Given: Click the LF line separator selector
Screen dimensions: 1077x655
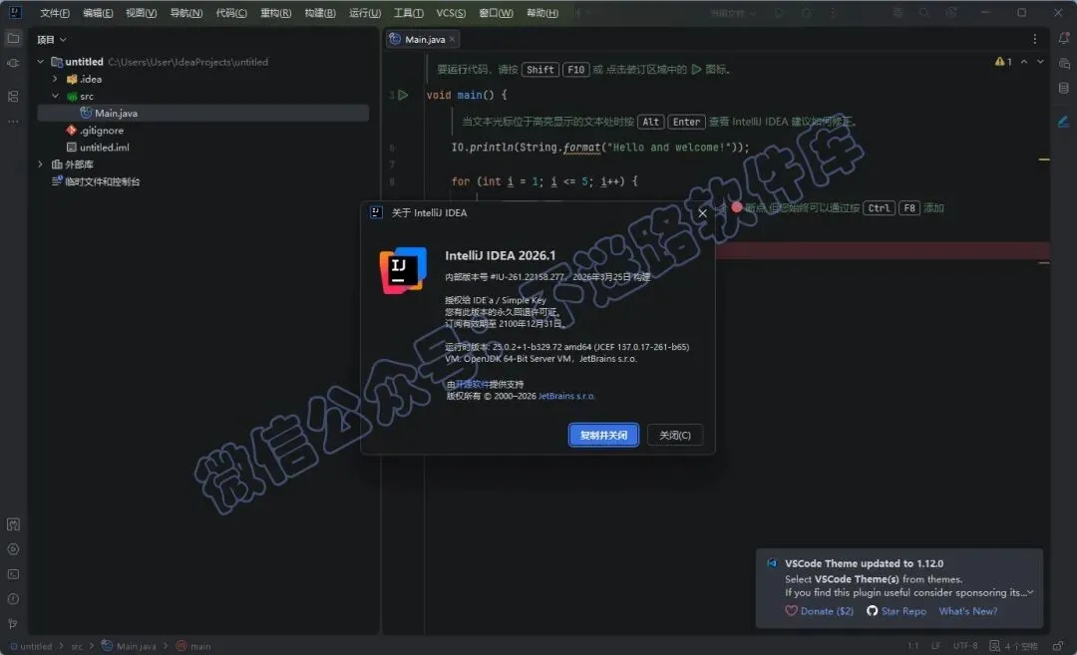Looking at the screenshot, I should (x=935, y=646).
